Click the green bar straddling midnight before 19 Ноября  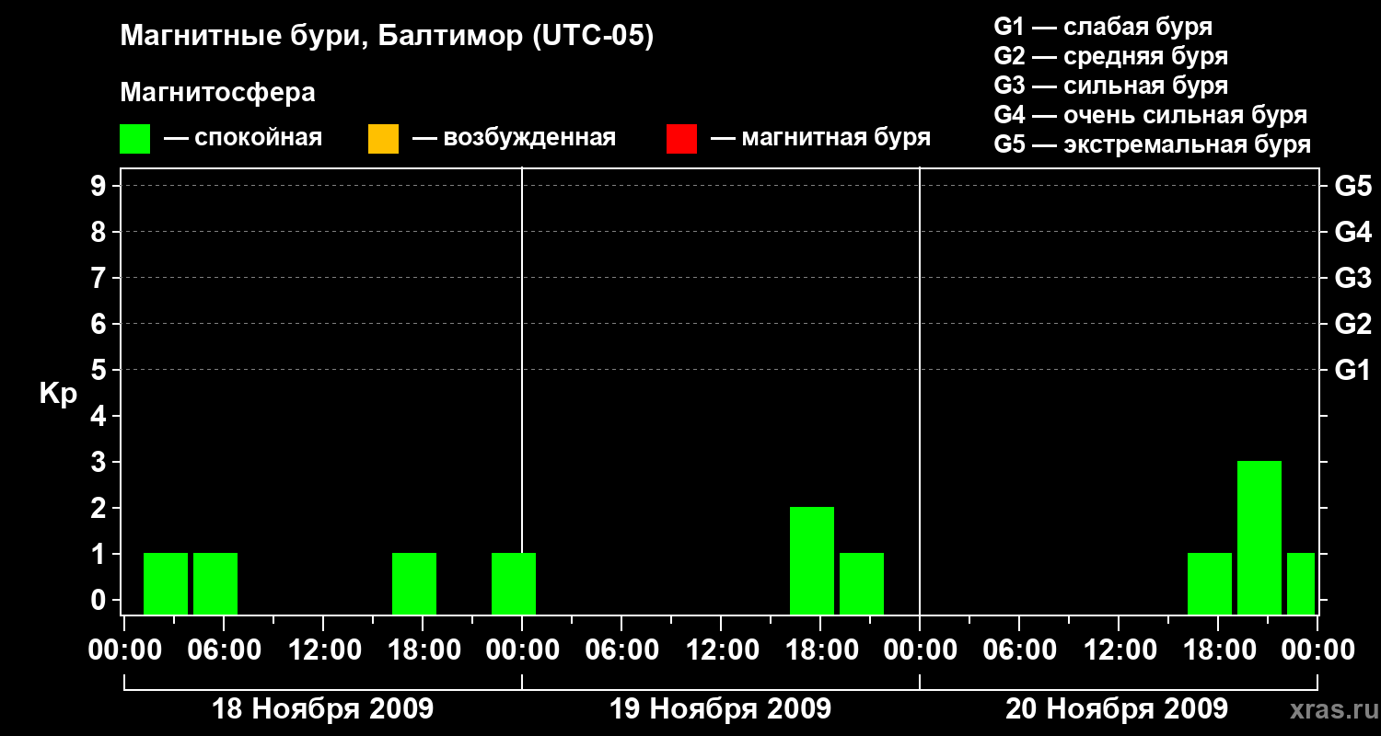tap(514, 583)
